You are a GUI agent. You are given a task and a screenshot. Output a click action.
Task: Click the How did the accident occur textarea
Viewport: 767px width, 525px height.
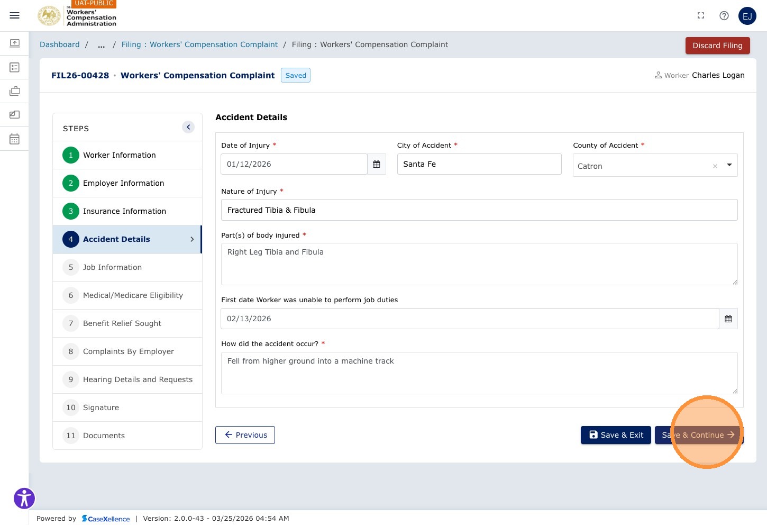click(479, 373)
